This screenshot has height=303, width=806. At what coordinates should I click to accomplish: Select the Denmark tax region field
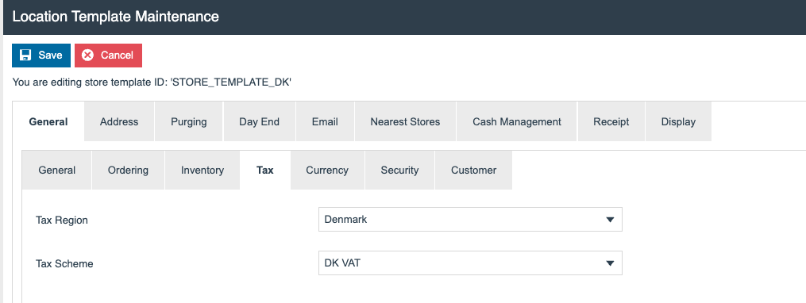[x=470, y=220]
